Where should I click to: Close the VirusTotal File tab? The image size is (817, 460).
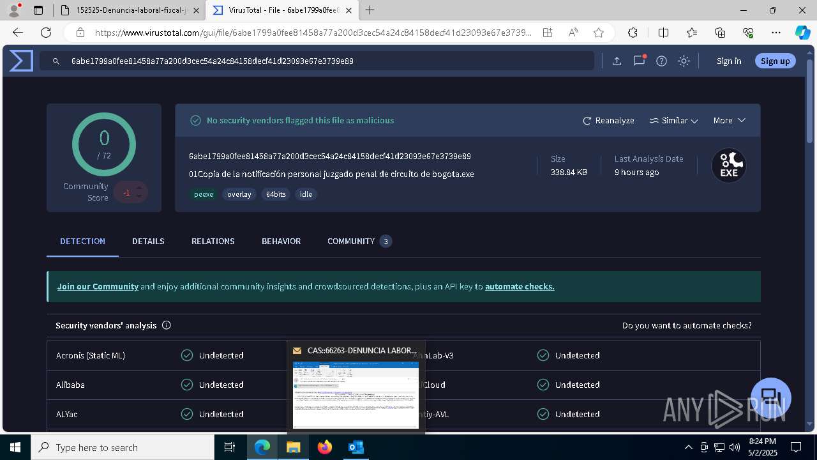pos(349,10)
